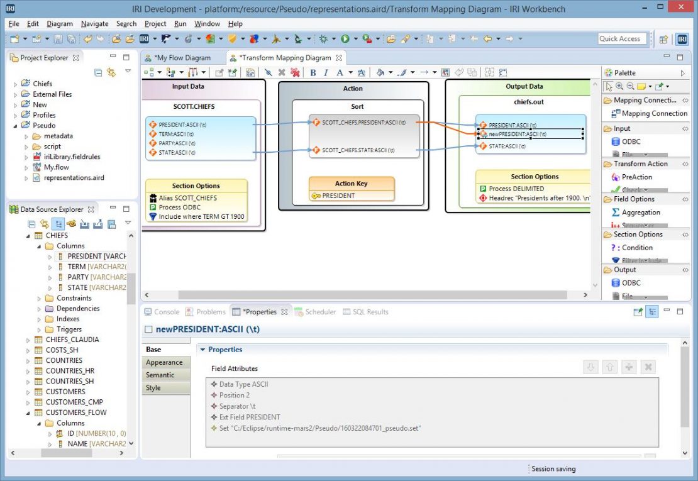The width and height of the screenshot is (698, 481).
Task: Click the Move Up arrow in Field Attributes
Action: (610, 367)
